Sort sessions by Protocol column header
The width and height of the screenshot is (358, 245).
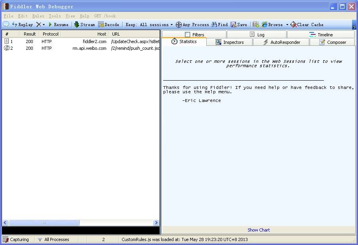coord(50,34)
